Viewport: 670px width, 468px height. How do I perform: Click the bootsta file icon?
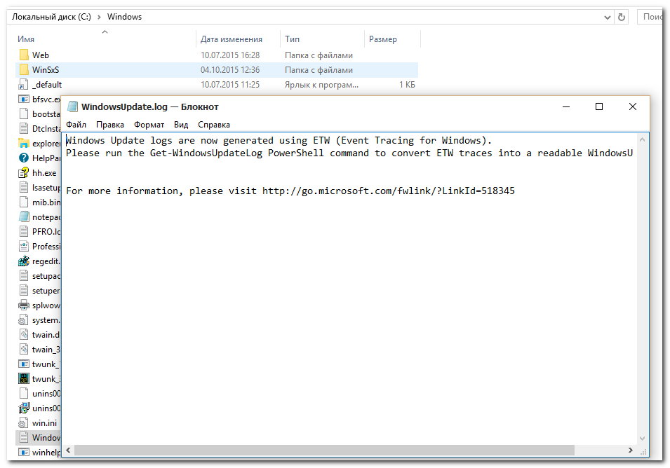pos(24,114)
